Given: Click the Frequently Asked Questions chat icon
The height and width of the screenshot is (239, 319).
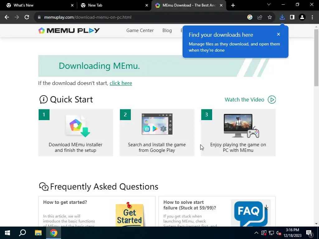Looking at the screenshot, I should (x=44, y=187).
